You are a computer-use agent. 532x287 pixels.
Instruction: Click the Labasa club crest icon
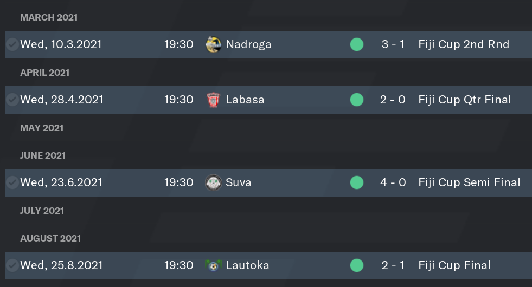[214, 100]
